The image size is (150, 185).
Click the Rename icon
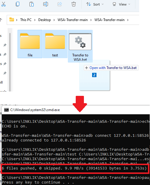point(46,4)
